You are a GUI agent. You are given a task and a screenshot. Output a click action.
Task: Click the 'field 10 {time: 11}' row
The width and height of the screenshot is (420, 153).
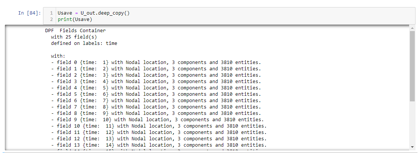click(x=159, y=126)
